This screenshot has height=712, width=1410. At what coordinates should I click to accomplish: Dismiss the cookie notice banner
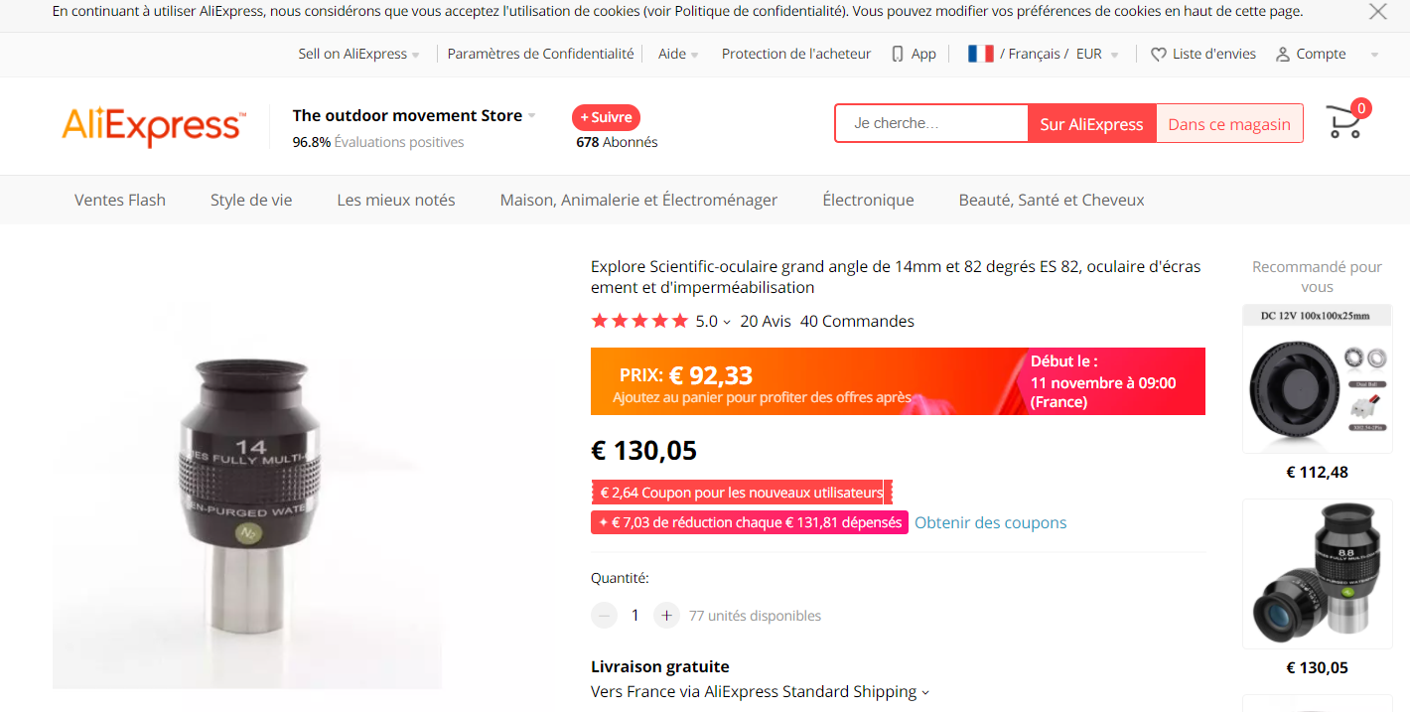pos(1378,12)
